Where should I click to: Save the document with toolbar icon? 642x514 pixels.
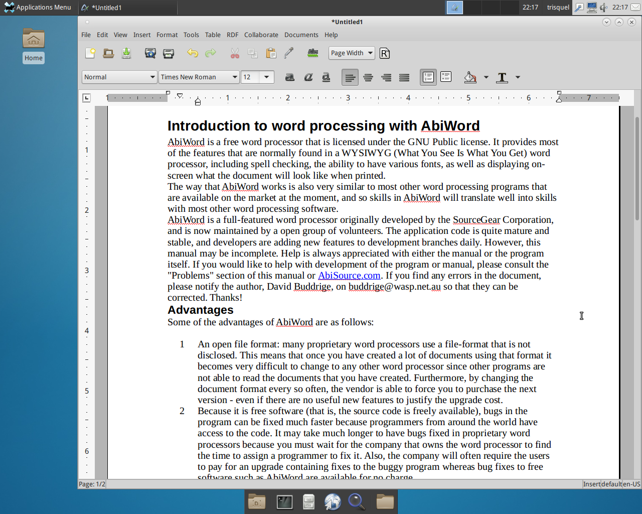point(126,53)
